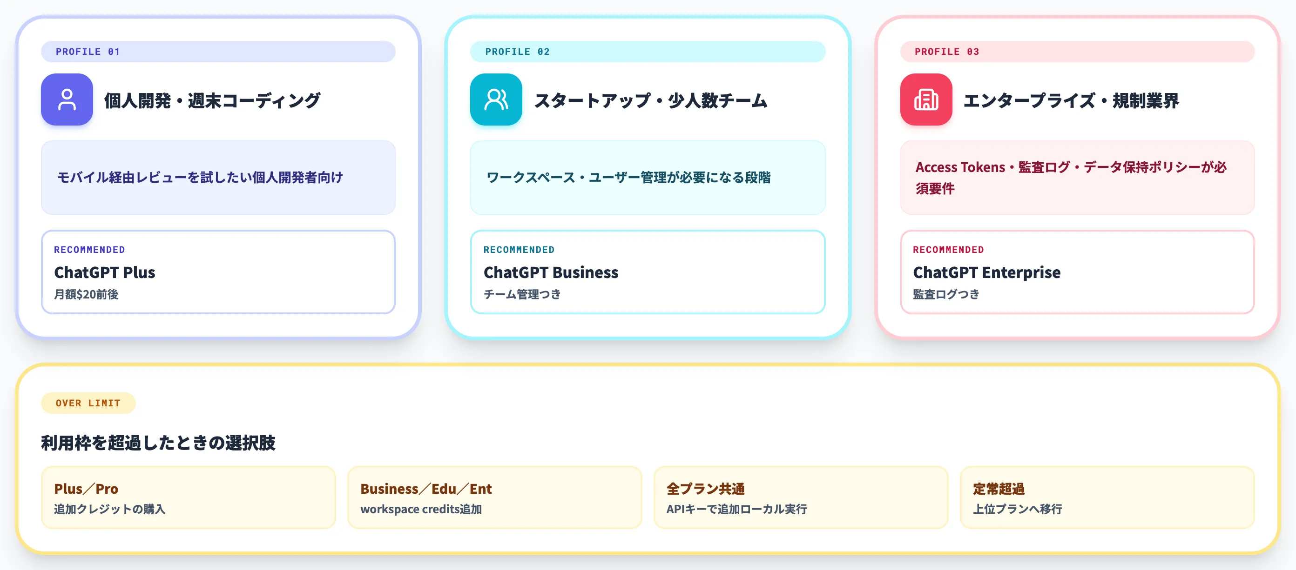Click the 追加クレジットの購入 text
The height and width of the screenshot is (570, 1296).
110,509
